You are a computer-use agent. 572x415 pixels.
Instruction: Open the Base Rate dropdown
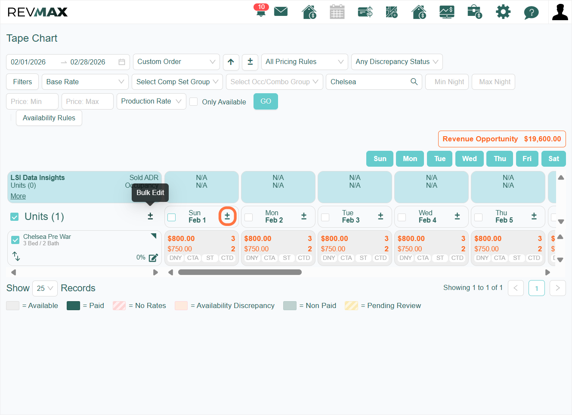[x=85, y=82]
